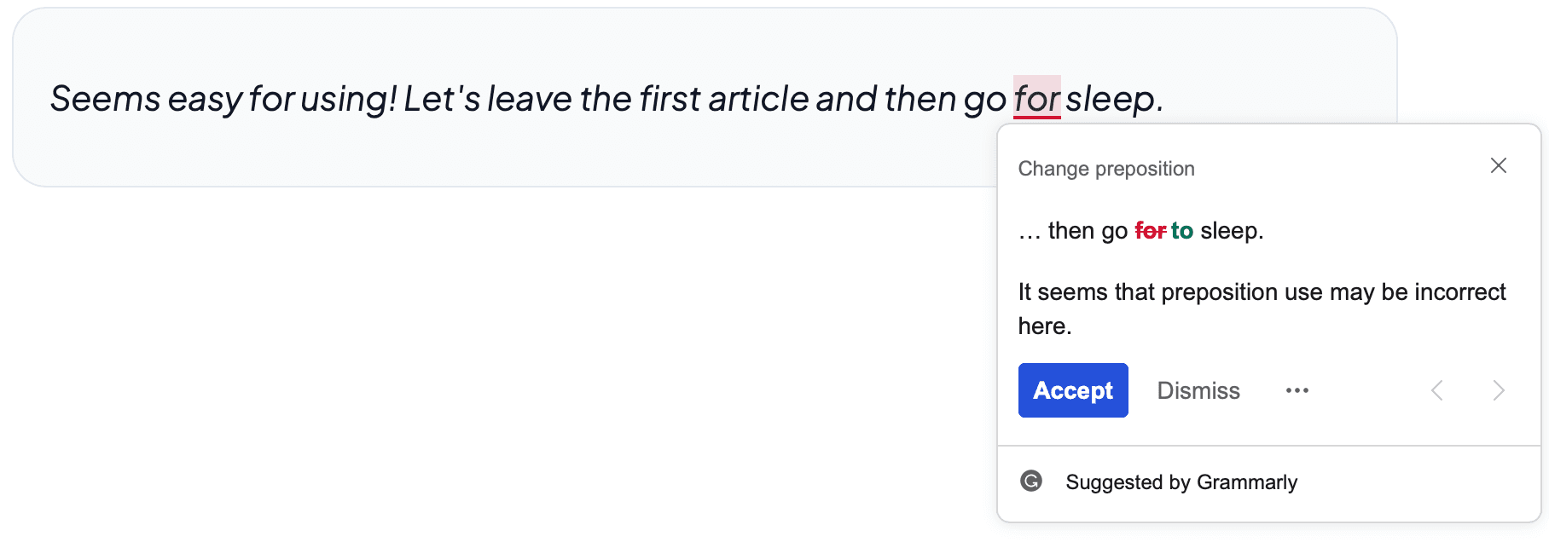
Task: Navigate to next suggestion with right arrow
Action: (x=1499, y=390)
